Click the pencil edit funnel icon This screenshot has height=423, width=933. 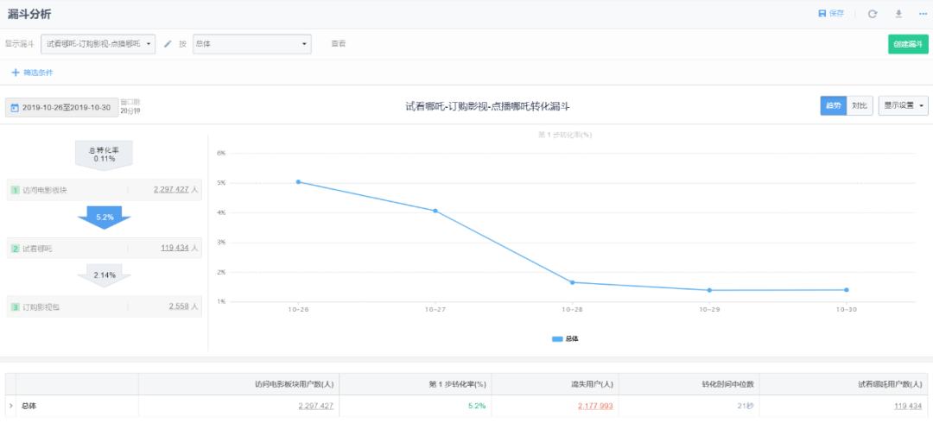(x=168, y=44)
